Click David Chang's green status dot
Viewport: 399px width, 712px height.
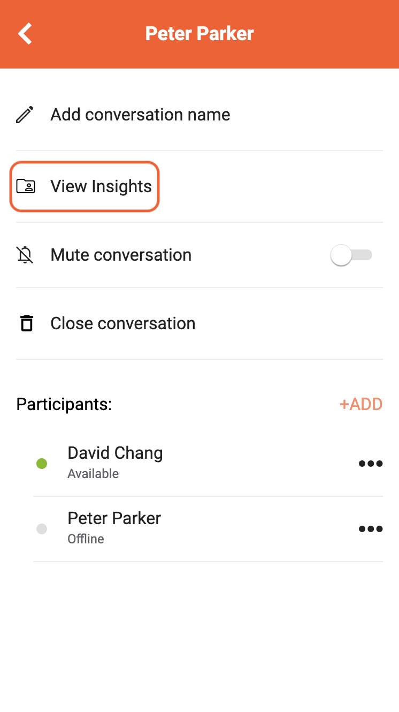(42, 464)
